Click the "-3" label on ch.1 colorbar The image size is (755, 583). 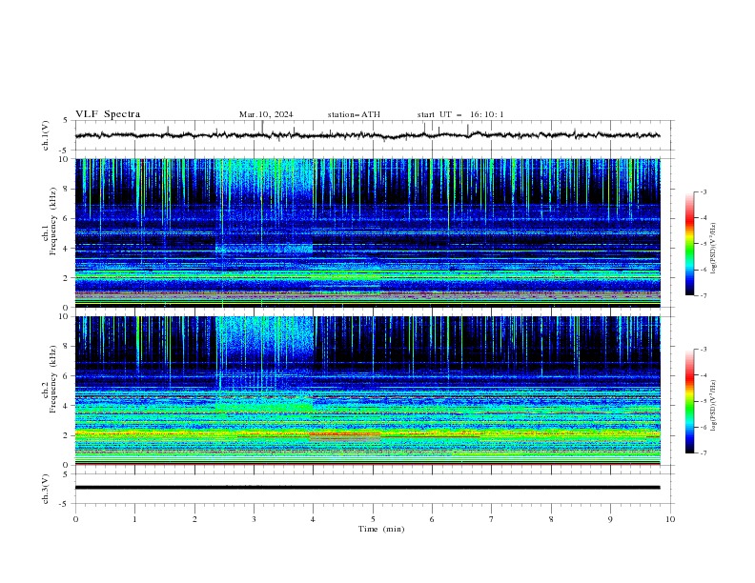pyautogui.click(x=703, y=192)
